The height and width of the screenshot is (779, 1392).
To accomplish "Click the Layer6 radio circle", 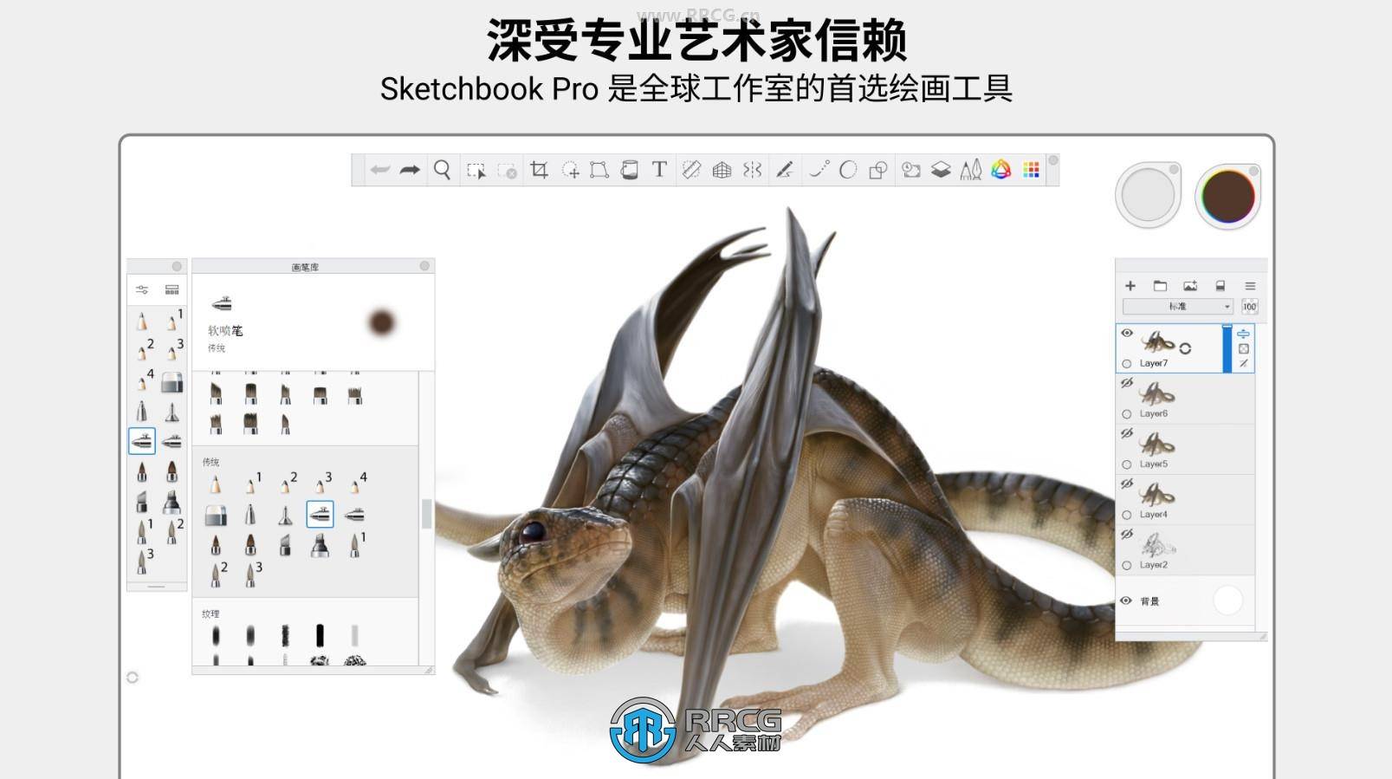I will [x=1127, y=414].
